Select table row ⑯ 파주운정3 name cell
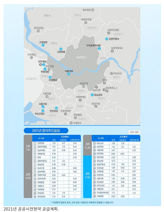Screen dimensions: 164x212 click(41, 197)
